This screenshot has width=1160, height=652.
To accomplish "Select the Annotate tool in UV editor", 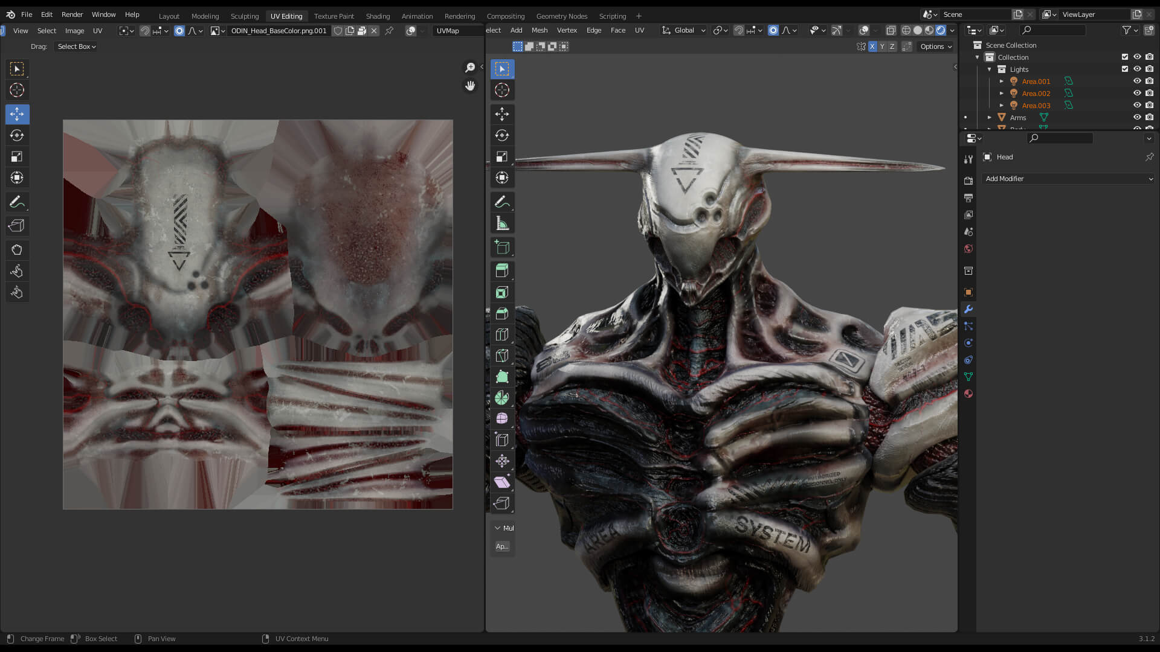I will pyautogui.click(x=17, y=202).
